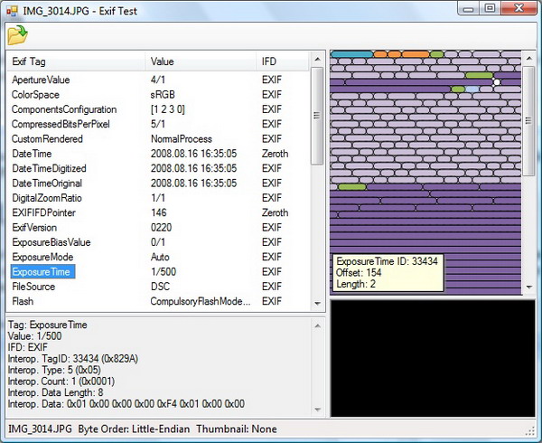Click scroll down arrow of tag list

pos(317,303)
